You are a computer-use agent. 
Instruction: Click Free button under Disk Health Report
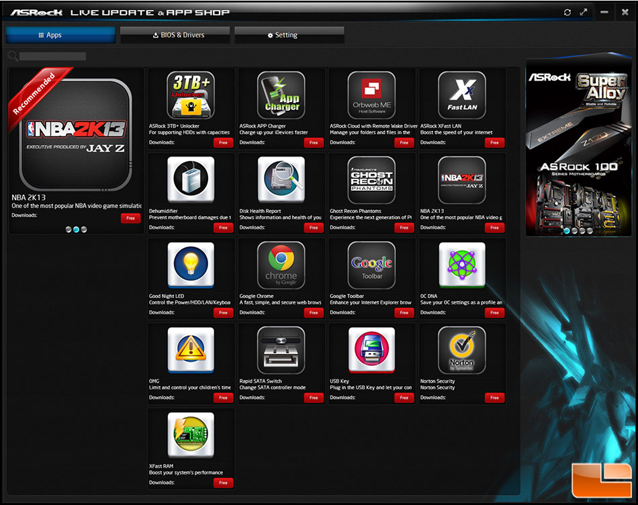314,228
